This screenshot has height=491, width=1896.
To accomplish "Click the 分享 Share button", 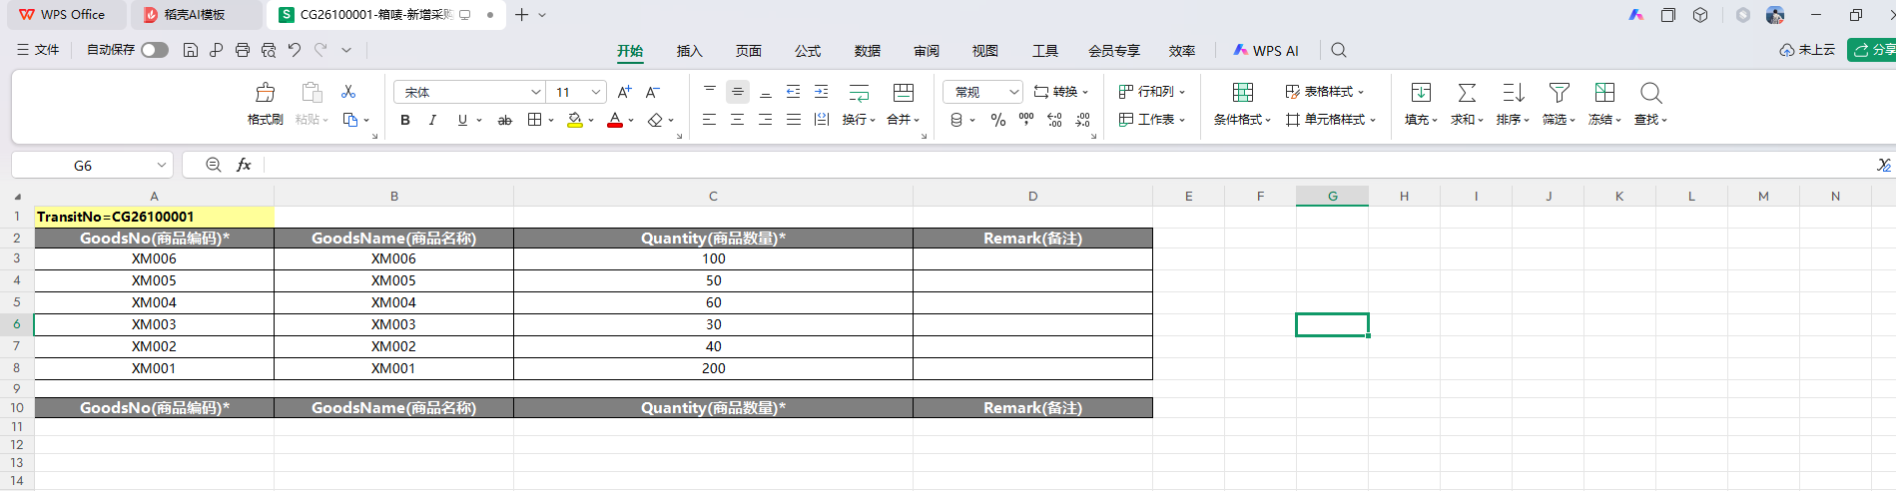I will click(1873, 50).
